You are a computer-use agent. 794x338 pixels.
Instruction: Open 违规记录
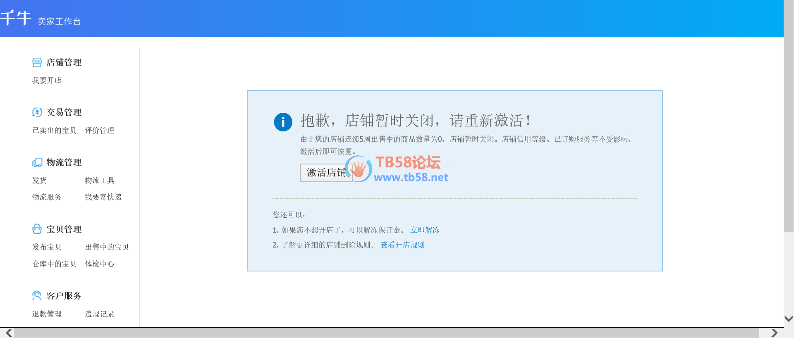click(x=100, y=314)
